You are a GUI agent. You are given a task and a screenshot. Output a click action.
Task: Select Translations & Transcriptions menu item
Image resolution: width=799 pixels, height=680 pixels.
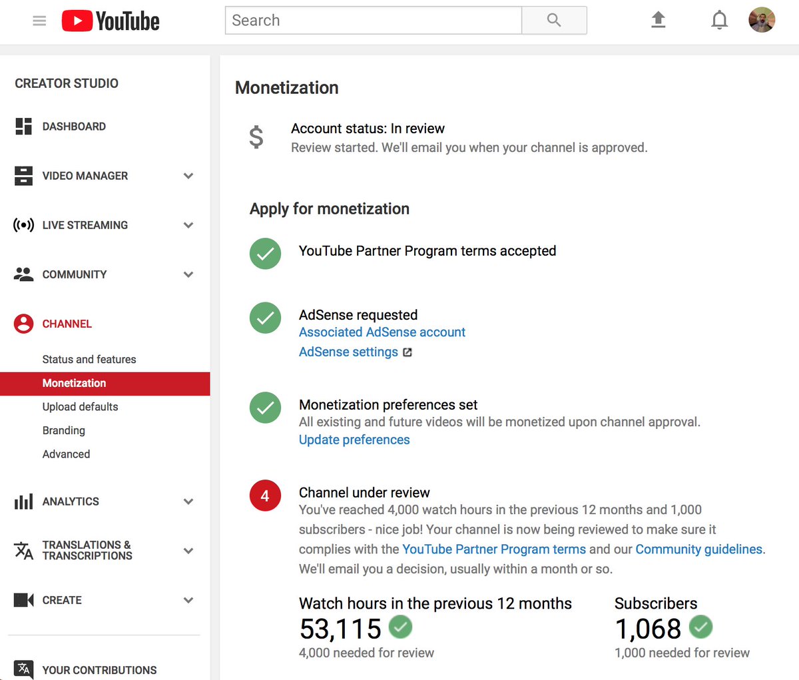click(x=87, y=550)
